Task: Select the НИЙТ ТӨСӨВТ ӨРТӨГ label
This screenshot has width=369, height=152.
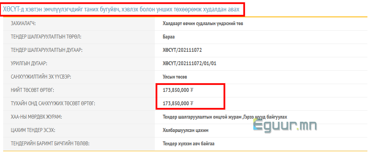Action: (x=32, y=90)
